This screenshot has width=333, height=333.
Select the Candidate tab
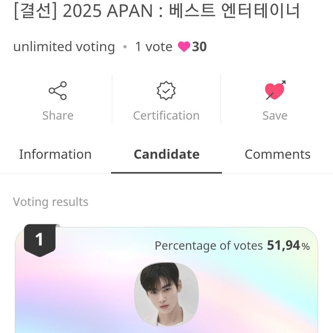[x=166, y=154]
